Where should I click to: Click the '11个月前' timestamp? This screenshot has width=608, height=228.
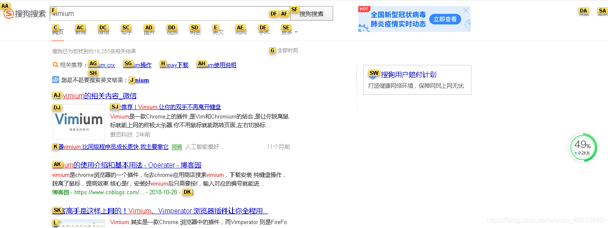tap(278, 147)
